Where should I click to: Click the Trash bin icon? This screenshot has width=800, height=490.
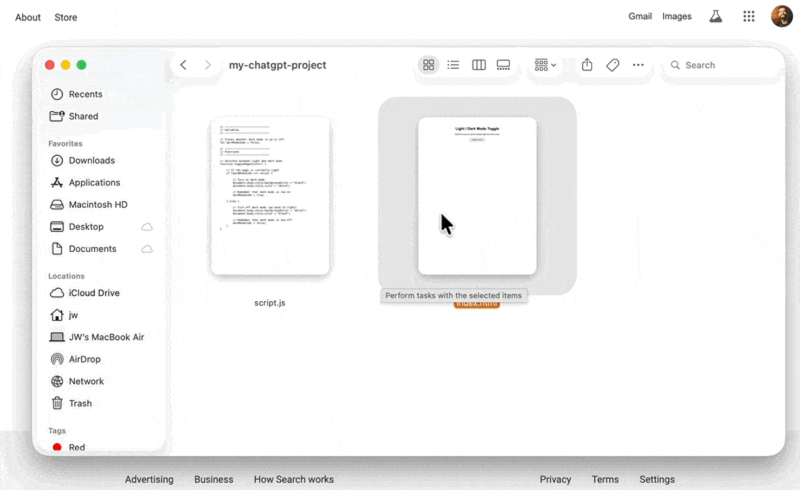[57, 403]
